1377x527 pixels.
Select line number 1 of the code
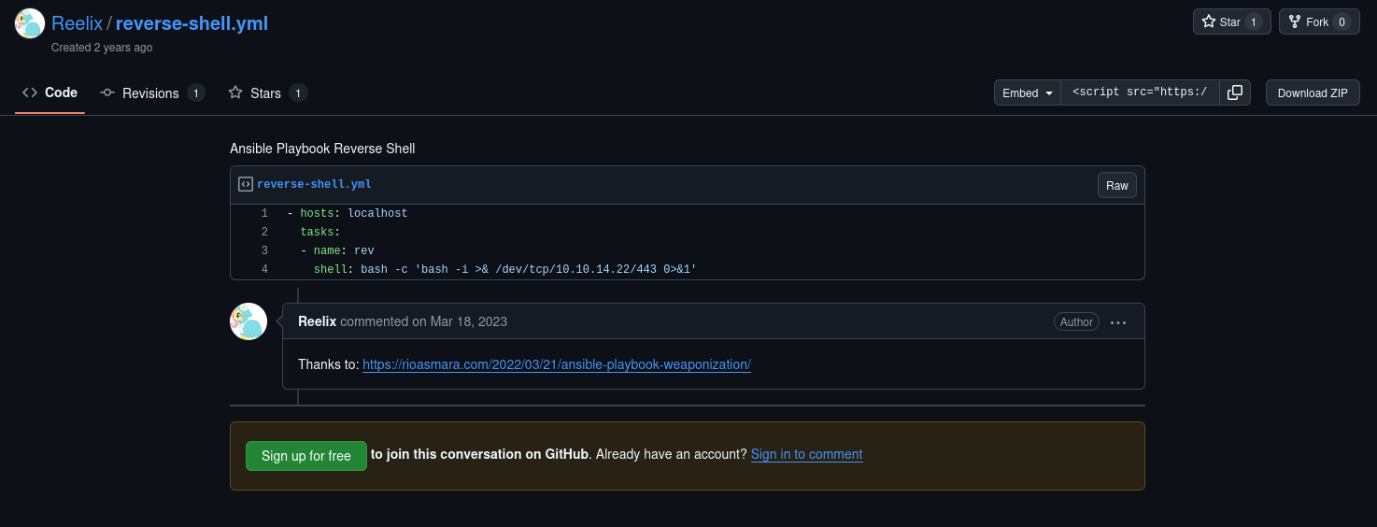tap(264, 213)
